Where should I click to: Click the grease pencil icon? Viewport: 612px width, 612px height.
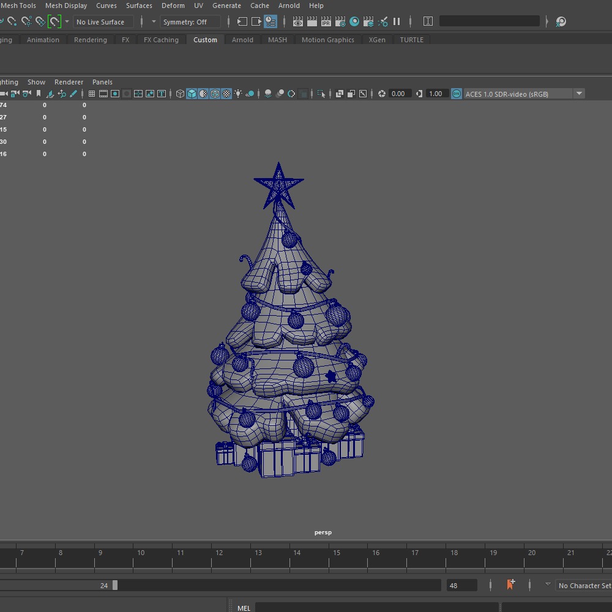(x=73, y=94)
